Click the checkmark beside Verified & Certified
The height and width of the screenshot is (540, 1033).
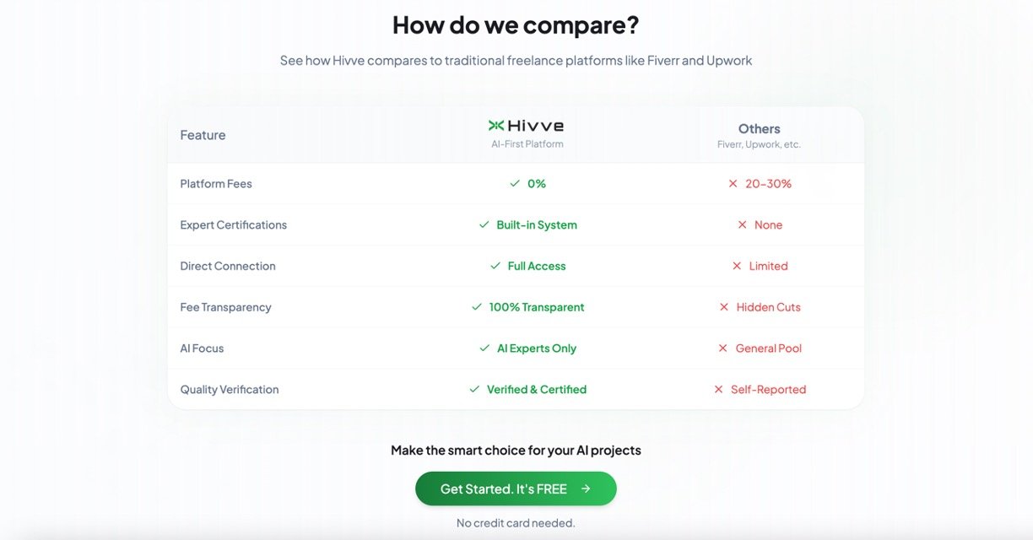(474, 390)
